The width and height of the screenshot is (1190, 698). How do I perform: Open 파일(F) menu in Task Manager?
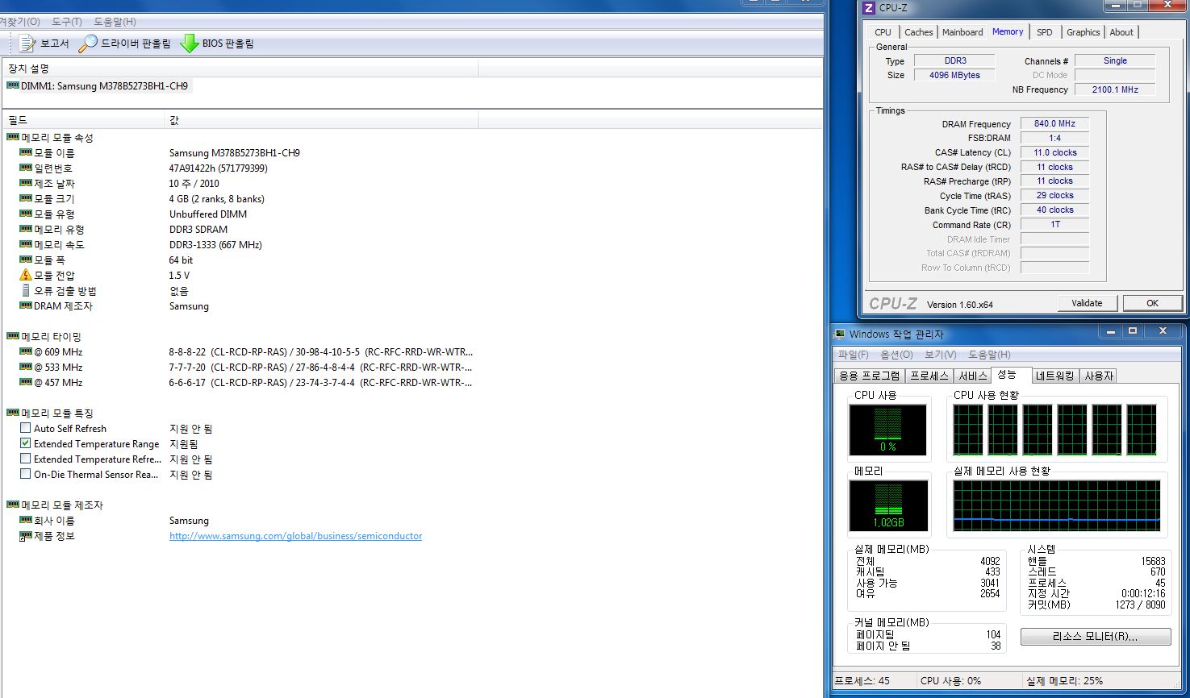point(854,355)
